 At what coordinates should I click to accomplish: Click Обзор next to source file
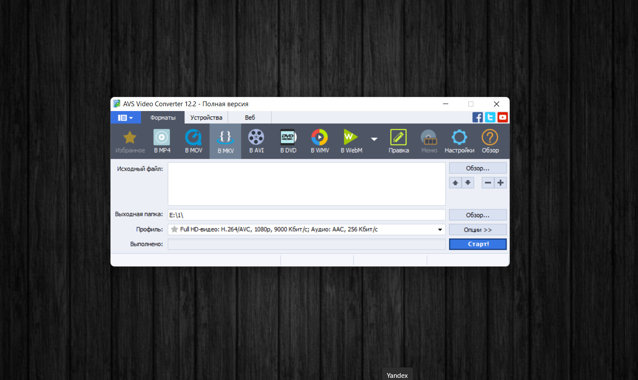point(478,168)
